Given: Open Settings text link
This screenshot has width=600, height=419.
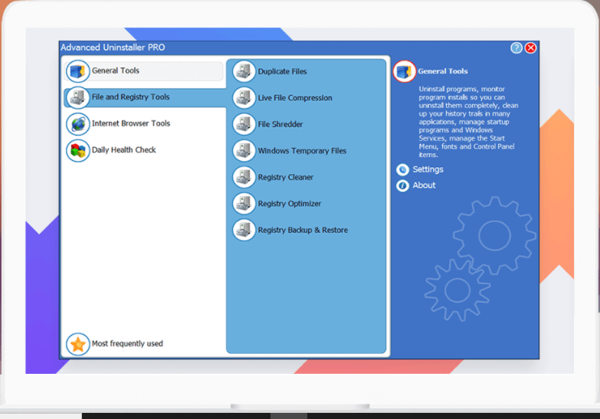Looking at the screenshot, I should pos(428,169).
